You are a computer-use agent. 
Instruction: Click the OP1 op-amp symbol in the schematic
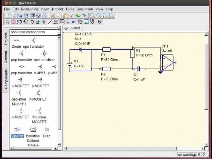[x=167, y=62]
